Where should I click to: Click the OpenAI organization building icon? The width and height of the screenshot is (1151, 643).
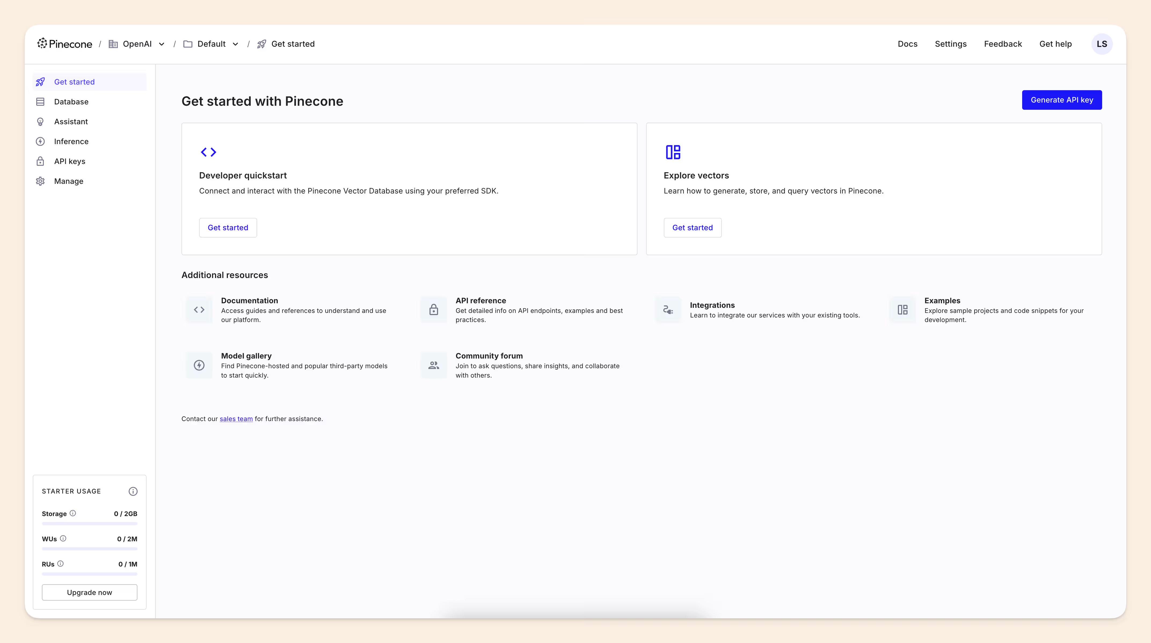[113, 44]
